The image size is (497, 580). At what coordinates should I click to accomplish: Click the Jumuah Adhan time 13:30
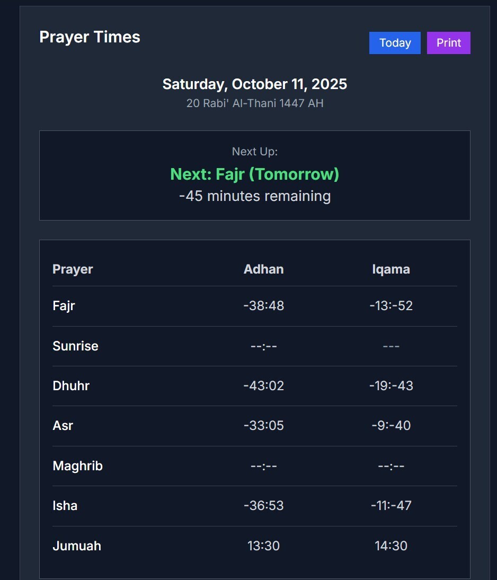click(x=263, y=546)
